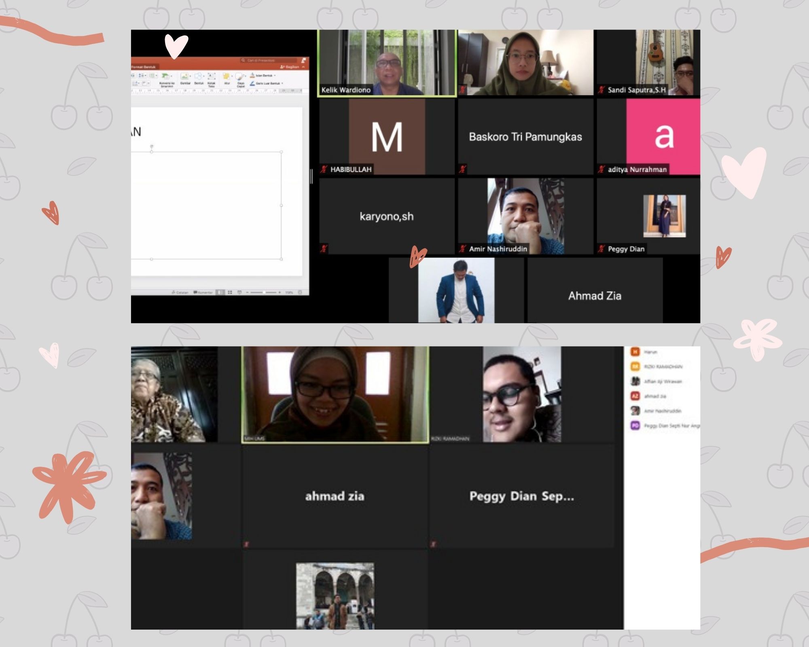Click the karyono,sh participant tile
Image resolution: width=809 pixels, height=647 pixels.
point(387,216)
